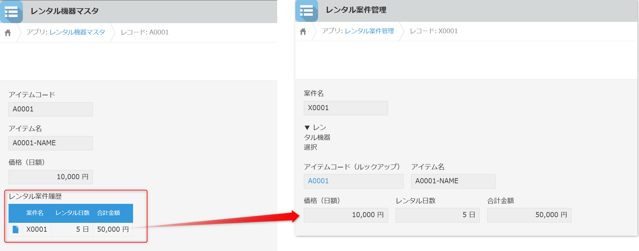The height and width of the screenshot is (251, 639).
Task: Click the レンタル機器マスタ app list icon
Action: (11, 12)
